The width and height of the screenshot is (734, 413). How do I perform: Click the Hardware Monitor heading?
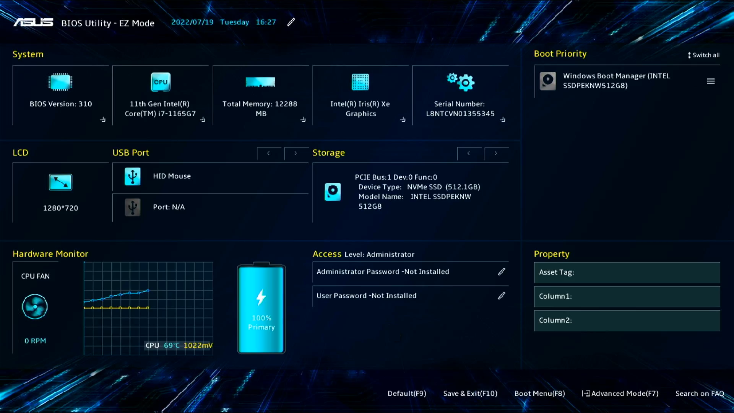tap(50, 254)
